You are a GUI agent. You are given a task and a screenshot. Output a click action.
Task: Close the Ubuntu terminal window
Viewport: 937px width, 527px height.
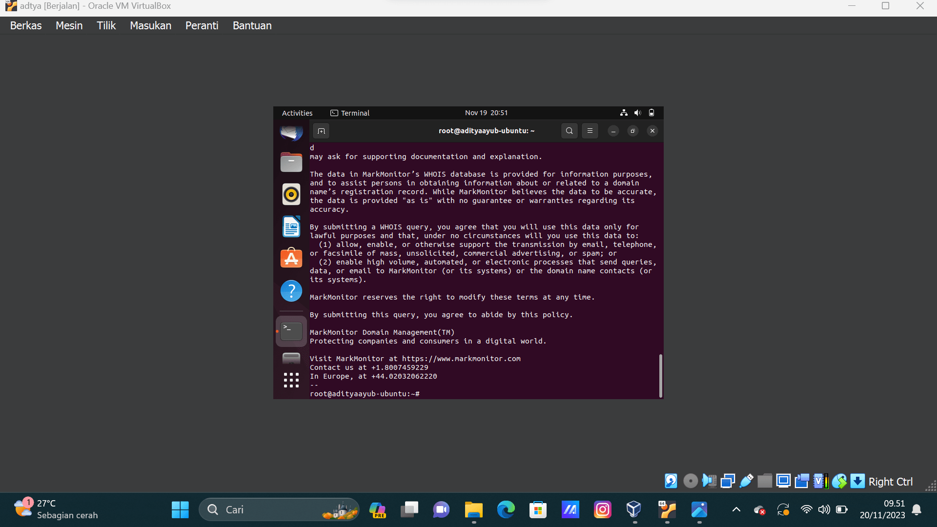tap(652, 131)
